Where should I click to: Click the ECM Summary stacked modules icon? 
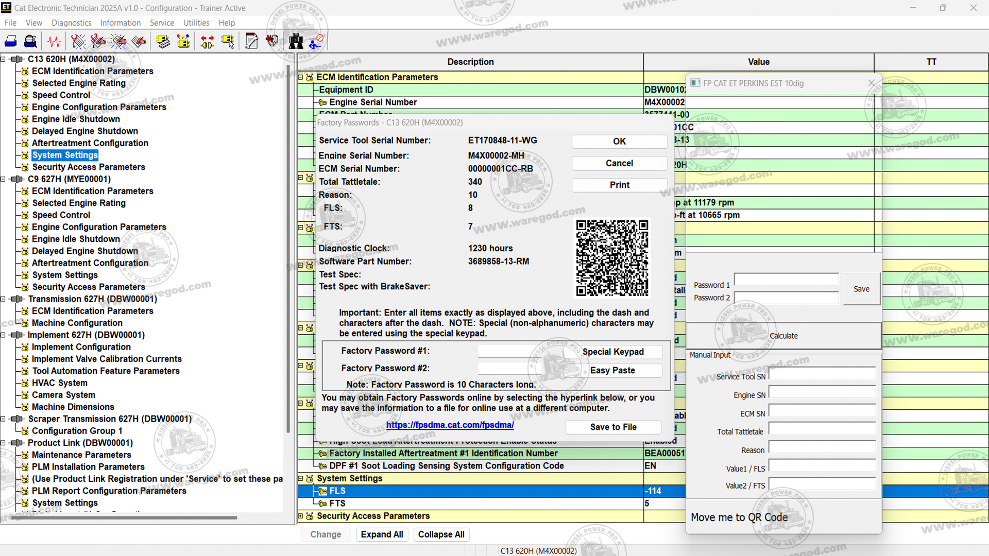pyautogui.click(x=163, y=41)
